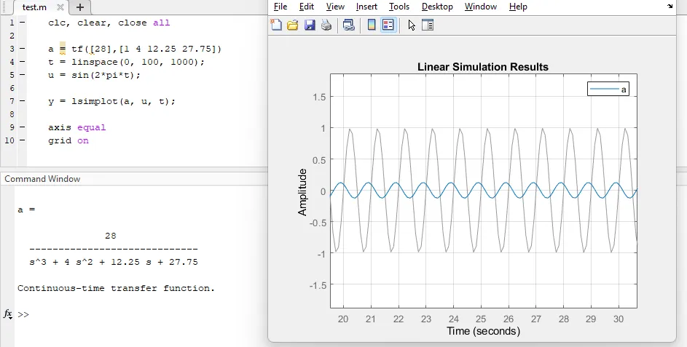Set a breakpoint on line 3

click(22, 49)
